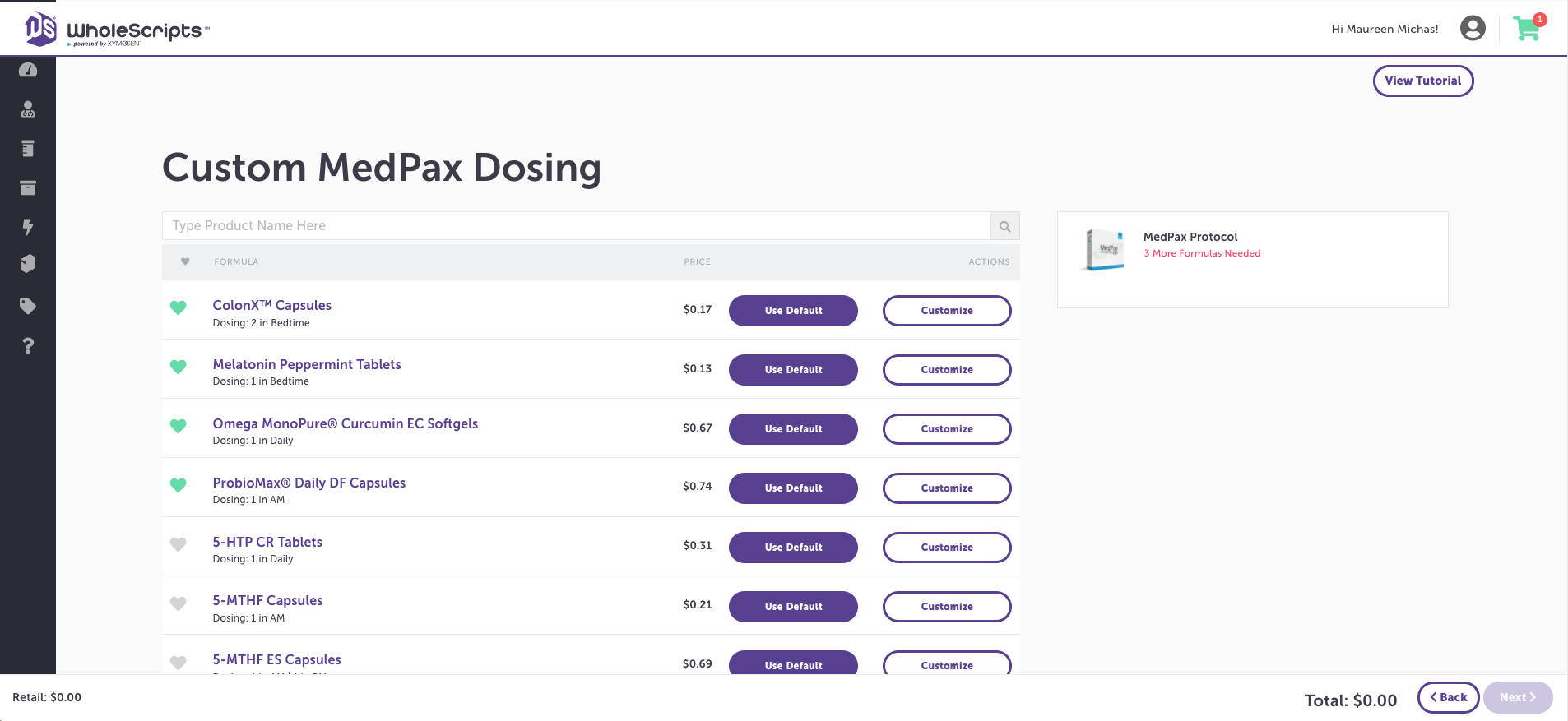The height and width of the screenshot is (721, 1568).
Task: Favorite 5-MTHF ES Capsules heart
Action: (178, 663)
